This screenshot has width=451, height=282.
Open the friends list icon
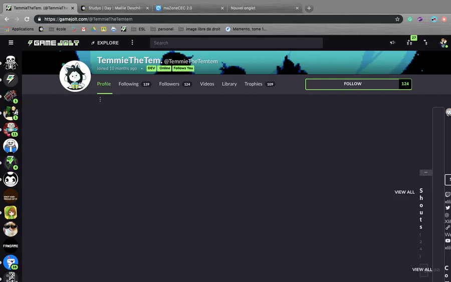pyautogui.click(x=425, y=43)
